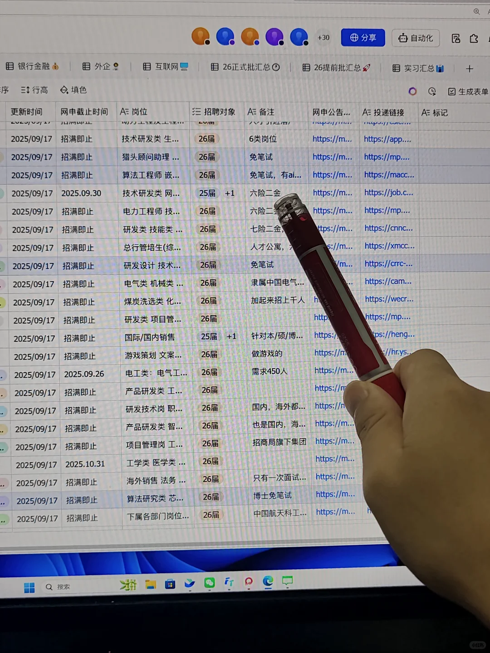Select the 研发设计 技术 highlighted row
Viewport: 490px width, 653px height.
(x=150, y=265)
